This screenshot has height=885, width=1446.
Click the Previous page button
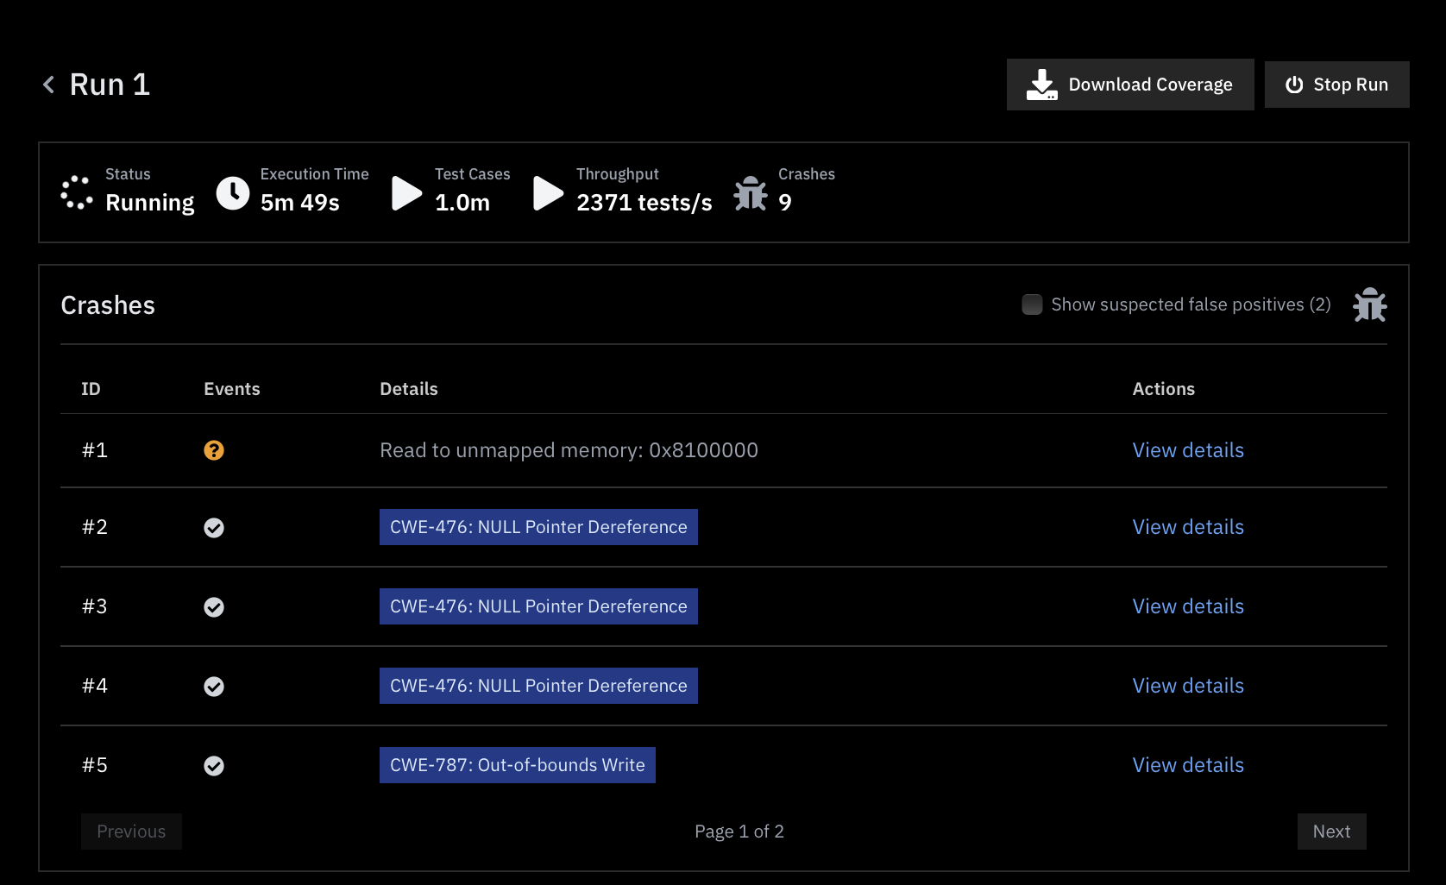(x=131, y=832)
